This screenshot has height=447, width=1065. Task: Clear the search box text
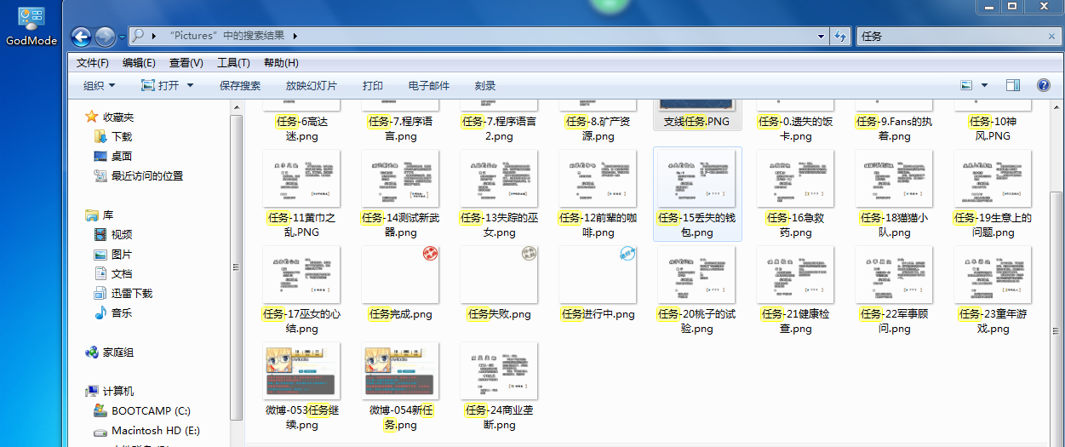pos(1051,37)
